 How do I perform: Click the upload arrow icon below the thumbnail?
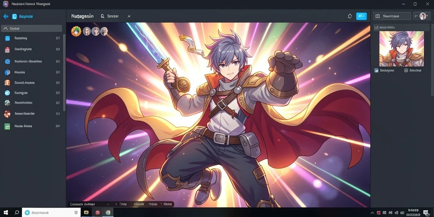[406, 71]
